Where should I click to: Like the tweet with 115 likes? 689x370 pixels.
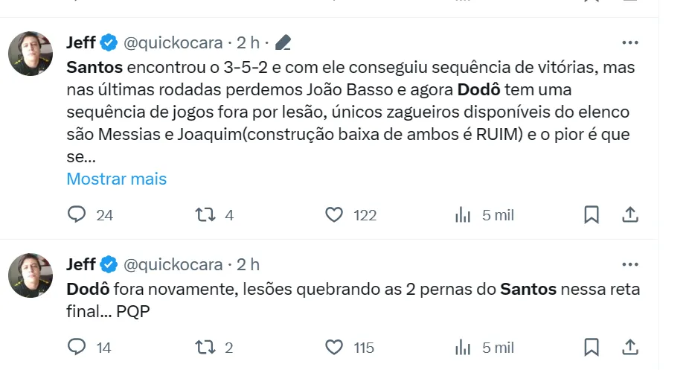(335, 348)
